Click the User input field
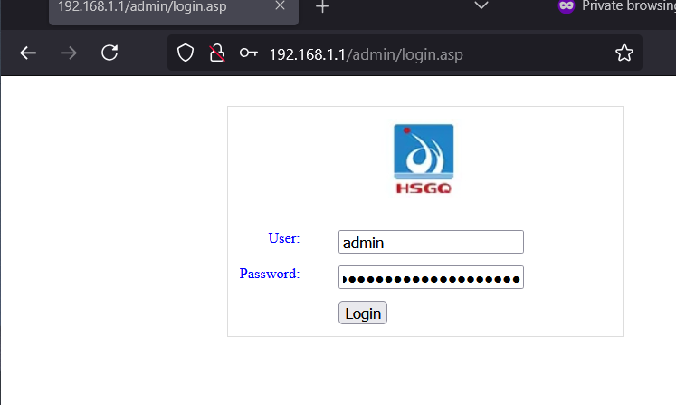This screenshot has width=676, height=405. 431,242
